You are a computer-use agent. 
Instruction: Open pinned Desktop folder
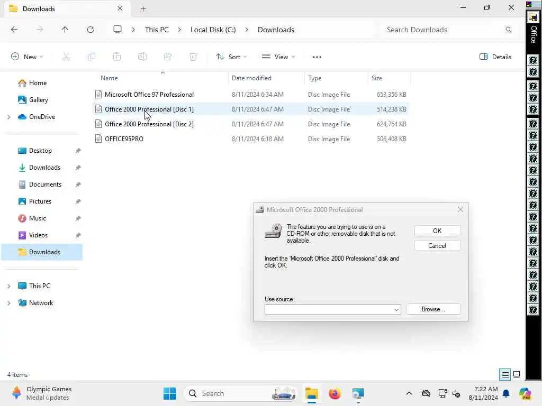click(40, 151)
